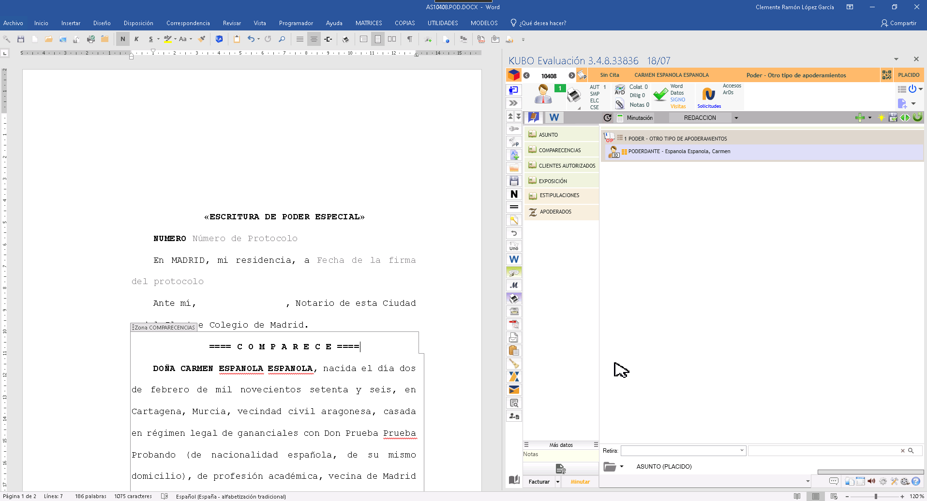Click the W Word icon in sidebar
The width and height of the screenshot is (927, 501).
(514, 259)
